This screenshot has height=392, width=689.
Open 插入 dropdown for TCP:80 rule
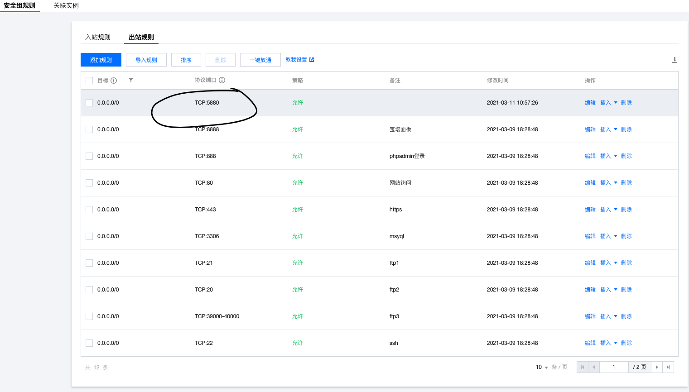point(609,183)
